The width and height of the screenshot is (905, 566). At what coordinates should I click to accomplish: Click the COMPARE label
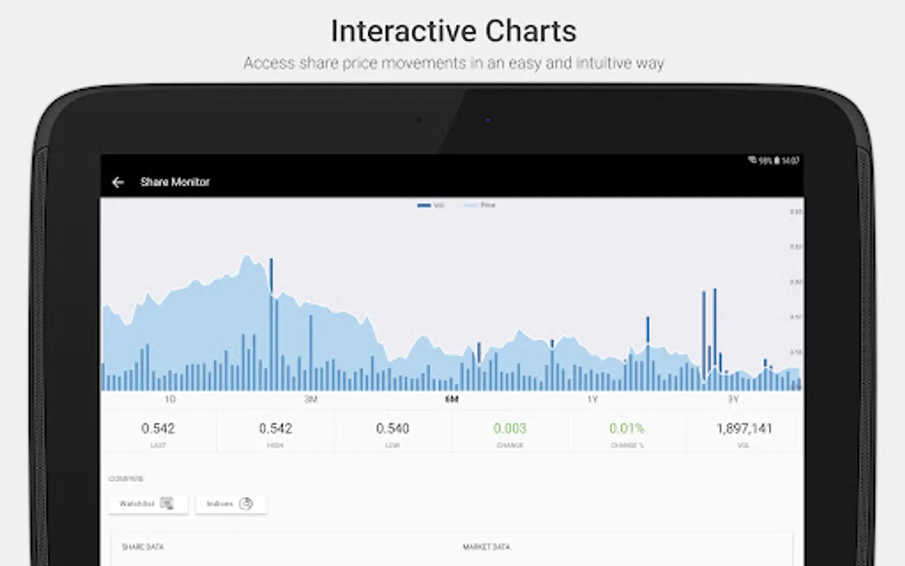(x=126, y=479)
